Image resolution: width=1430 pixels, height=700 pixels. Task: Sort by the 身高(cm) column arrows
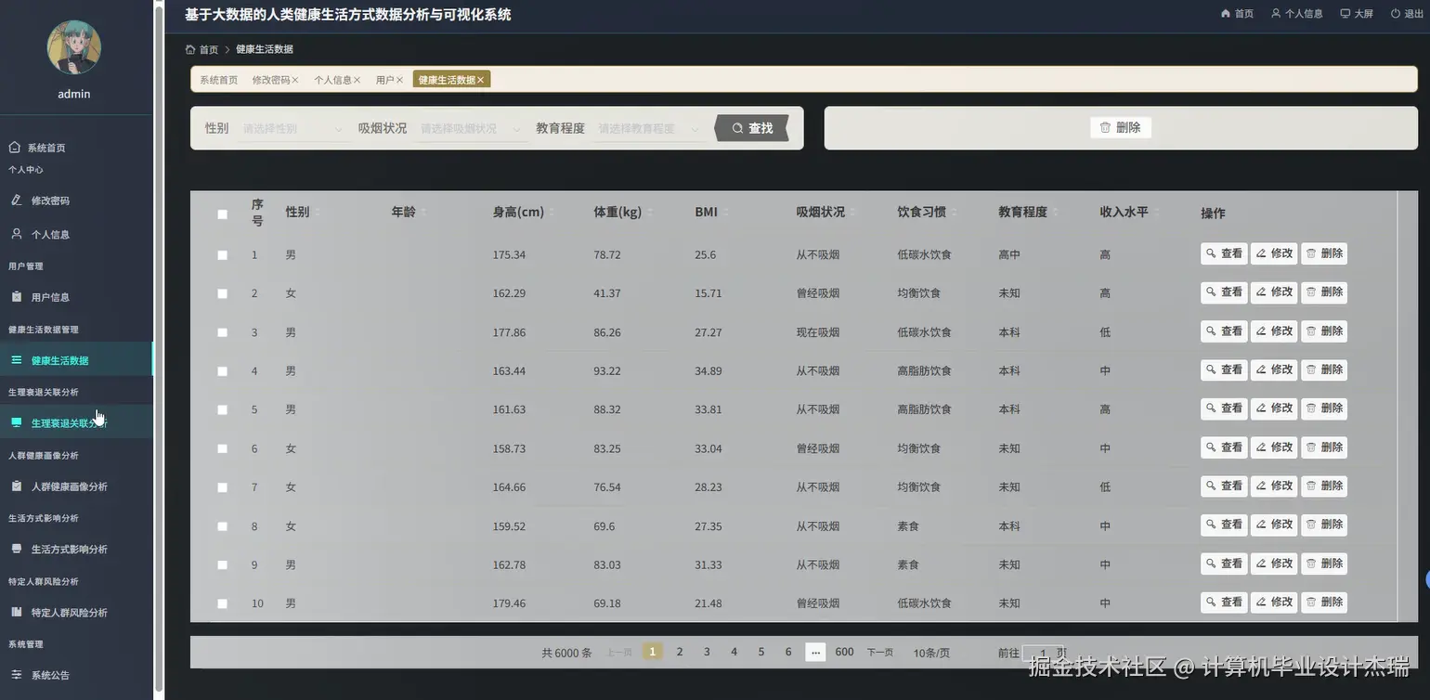tap(552, 213)
